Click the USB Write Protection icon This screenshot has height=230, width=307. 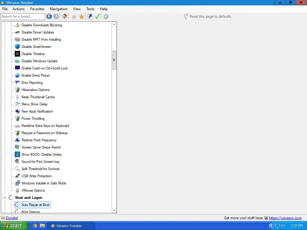(17, 176)
